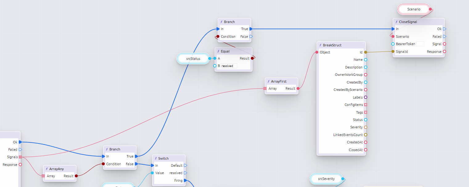Click the CloseSignal Failed output arrow
Viewport: 469px width, 187px height.
[x=444, y=37]
